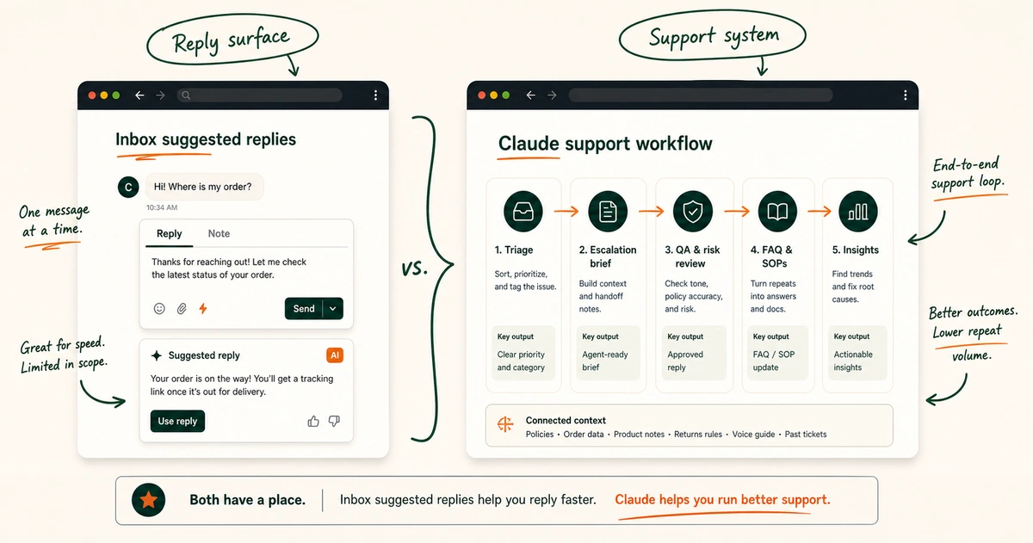Click 'Both have a place.' text
The height and width of the screenshot is (543, 1033).
tap(247, 500)
